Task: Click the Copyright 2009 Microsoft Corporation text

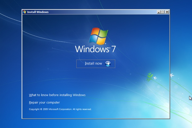Action: [x=60, y=109]
